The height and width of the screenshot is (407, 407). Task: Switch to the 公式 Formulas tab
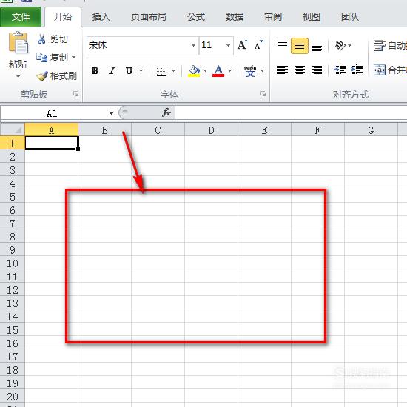point(196,17)
